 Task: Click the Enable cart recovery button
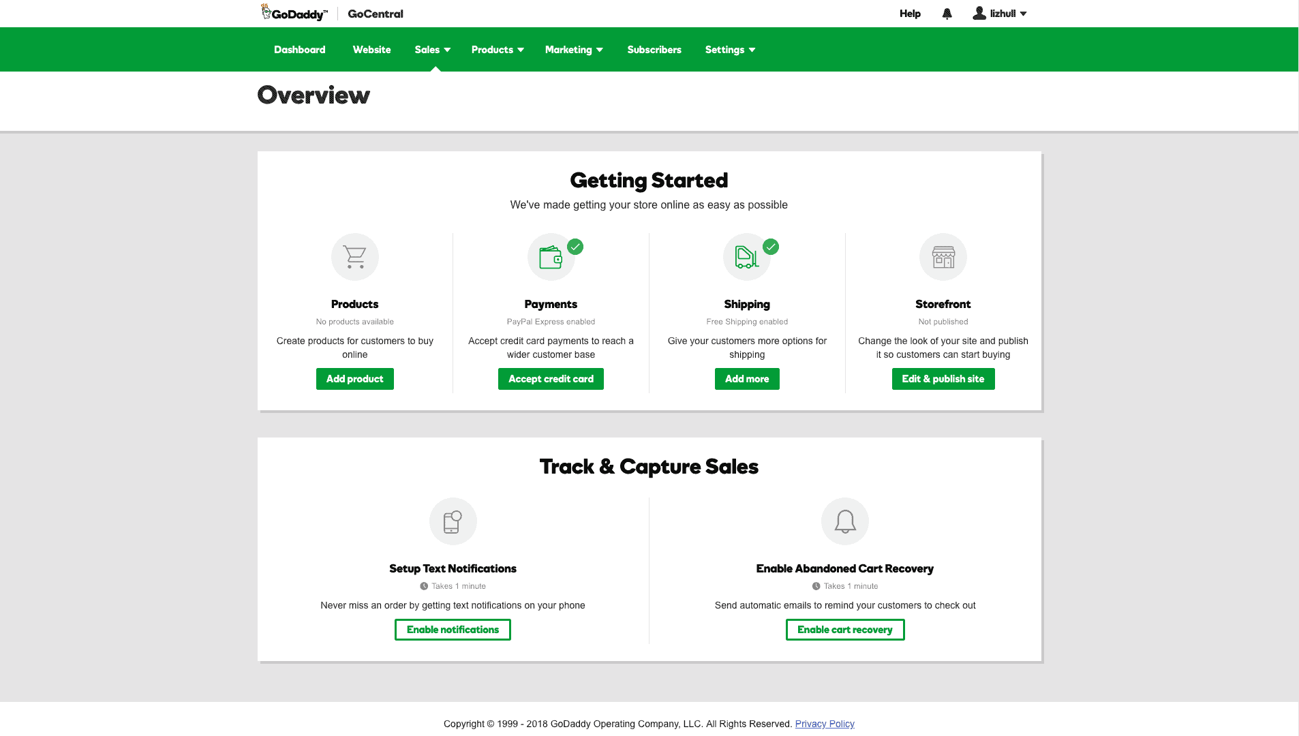[x=845, y=630]
